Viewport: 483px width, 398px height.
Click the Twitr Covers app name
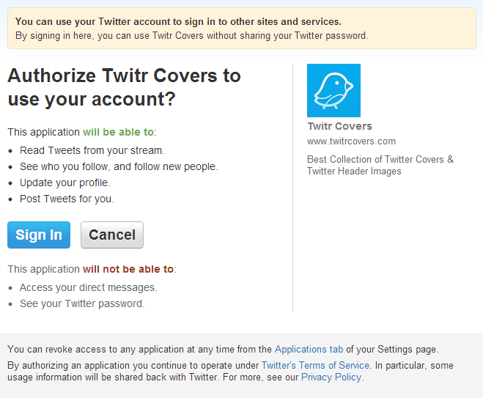pyautogui.click(x=339, y=126)
